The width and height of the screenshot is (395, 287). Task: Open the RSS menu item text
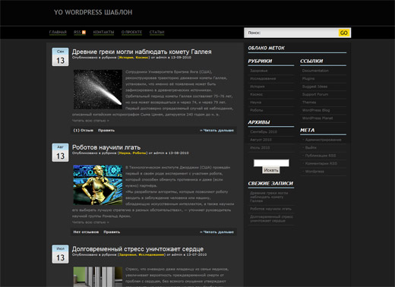pos(77,32)
